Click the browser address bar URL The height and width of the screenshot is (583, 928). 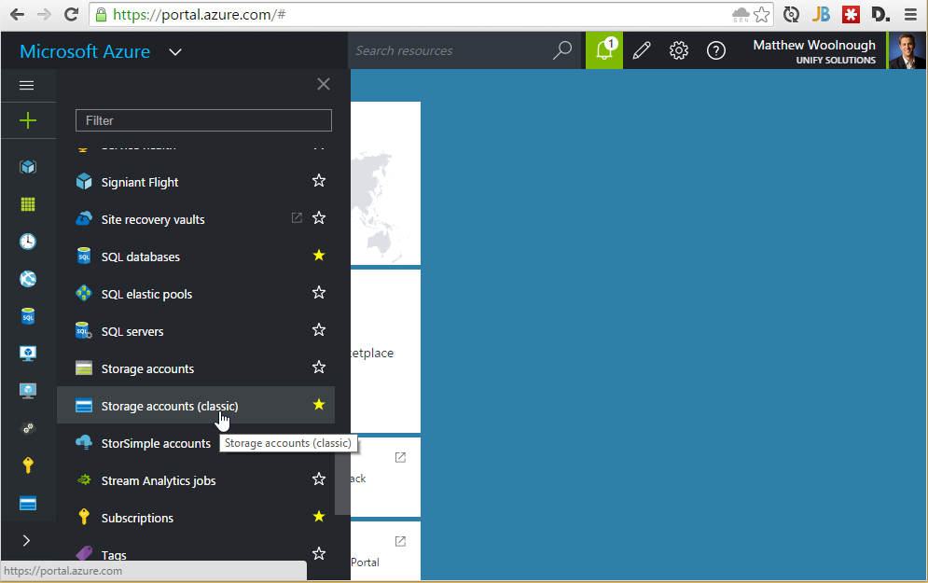(199, 15)
